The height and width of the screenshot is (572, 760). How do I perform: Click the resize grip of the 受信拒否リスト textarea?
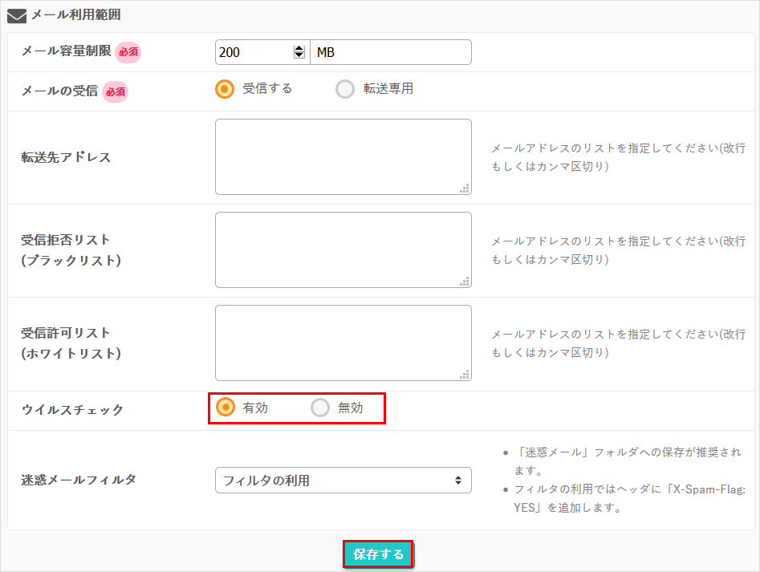click(466, 282)
